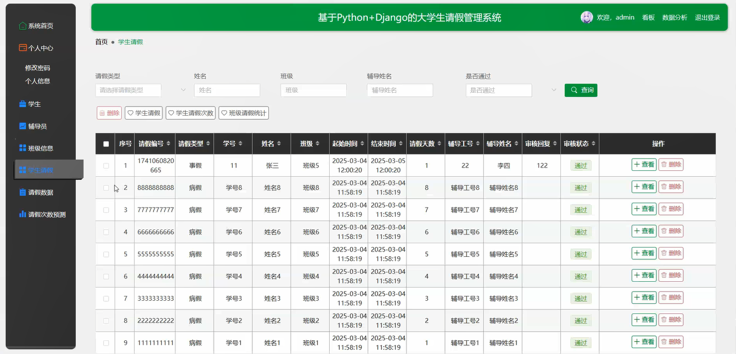This screenshot has height=354, width=736.
Task: Sort by 姓名 column arrows
Action: (279, 144)
